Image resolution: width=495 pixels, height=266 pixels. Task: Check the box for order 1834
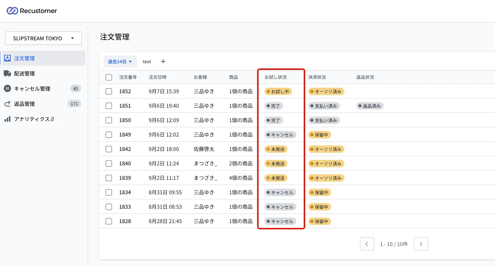coord(109,192)
